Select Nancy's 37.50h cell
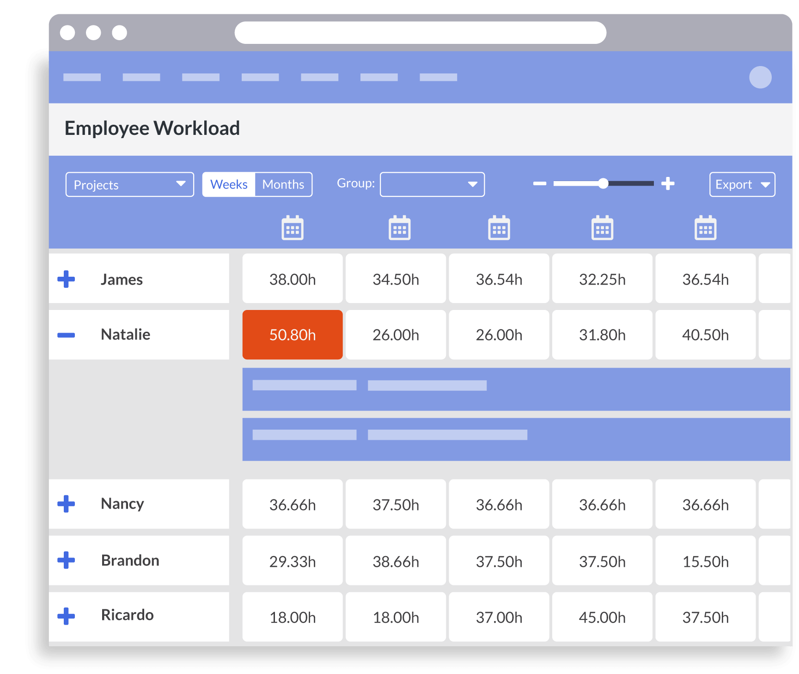 pyautogui.click(x=396, y=504)
